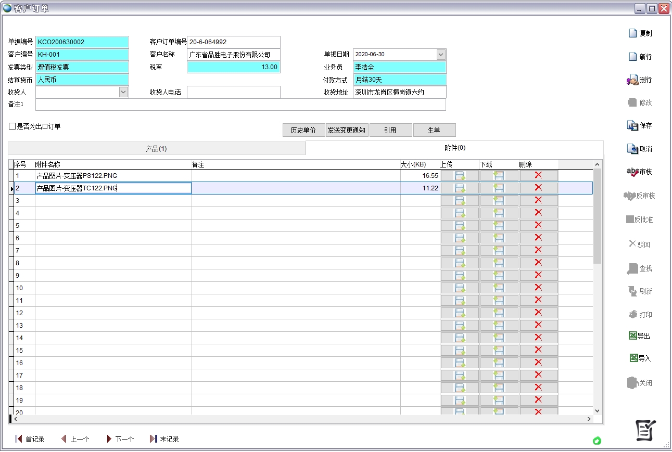Open the 收货人 dropdown list
Viewport: 672px width, 452px height.
pos(124,92)
